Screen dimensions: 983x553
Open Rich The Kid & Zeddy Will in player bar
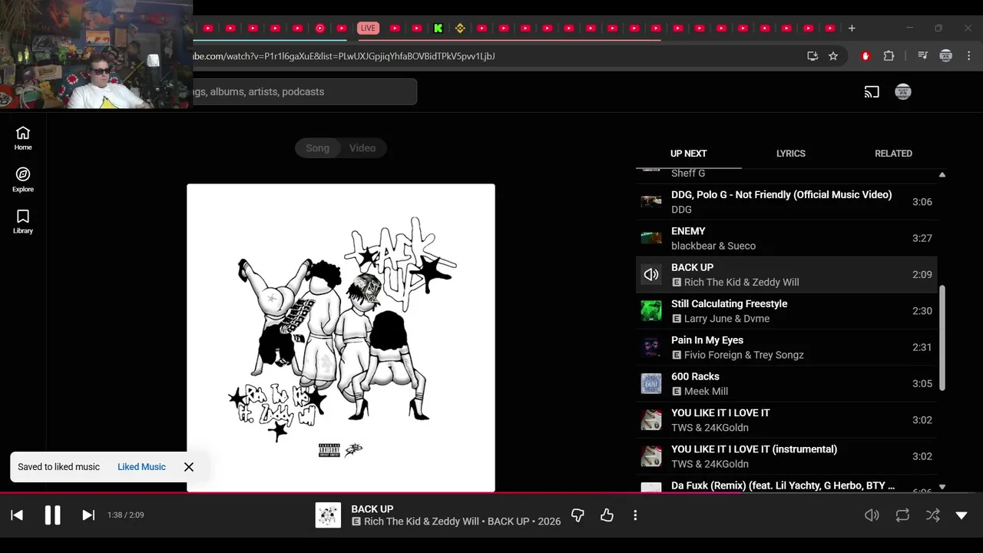[421, 522]
